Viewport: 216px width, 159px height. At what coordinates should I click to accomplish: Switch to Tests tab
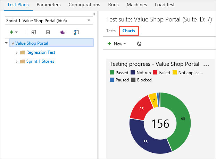111,31
